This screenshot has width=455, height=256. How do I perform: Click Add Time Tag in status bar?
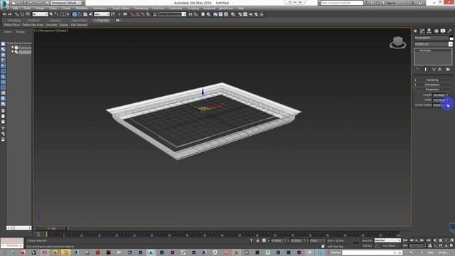point(335,247)
